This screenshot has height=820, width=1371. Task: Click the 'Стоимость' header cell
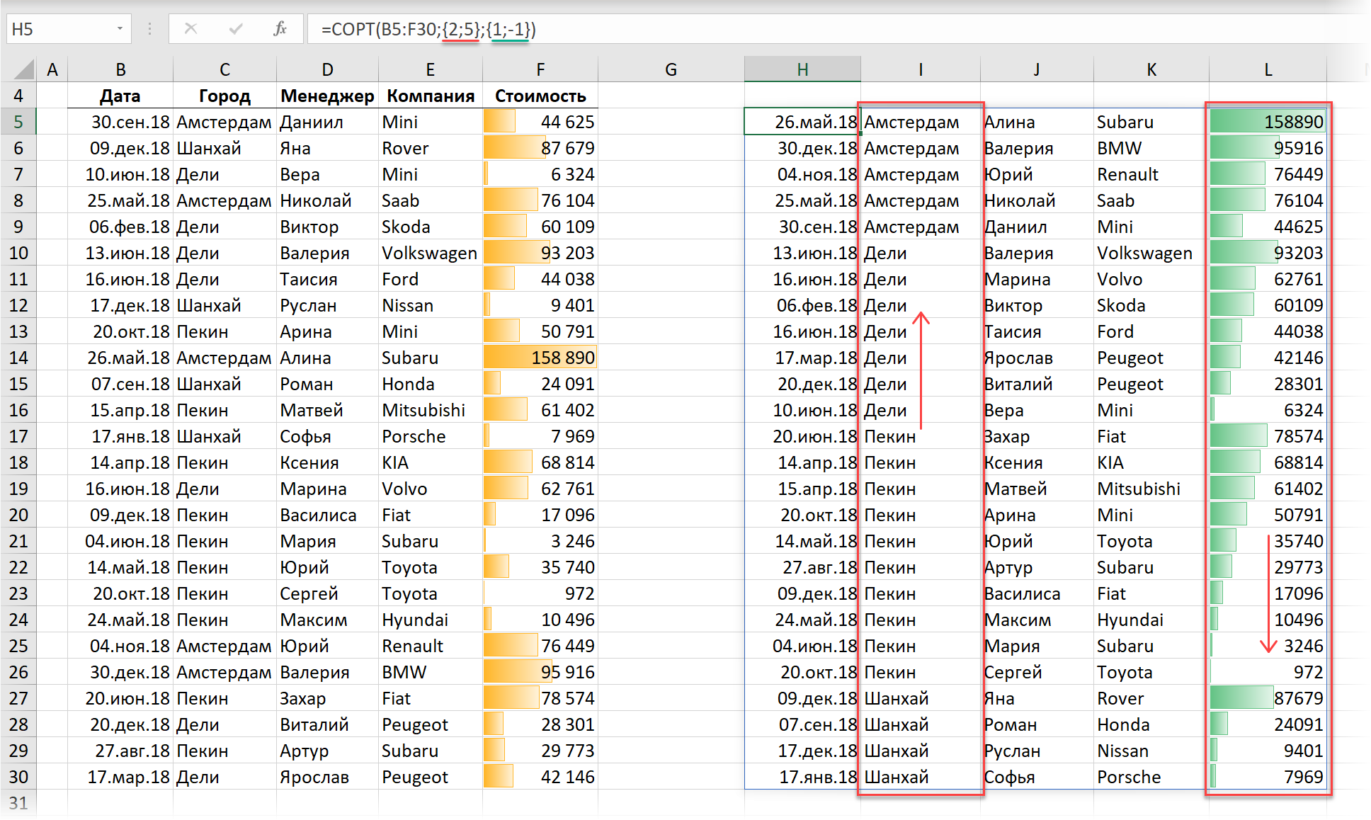pos(540,96)
